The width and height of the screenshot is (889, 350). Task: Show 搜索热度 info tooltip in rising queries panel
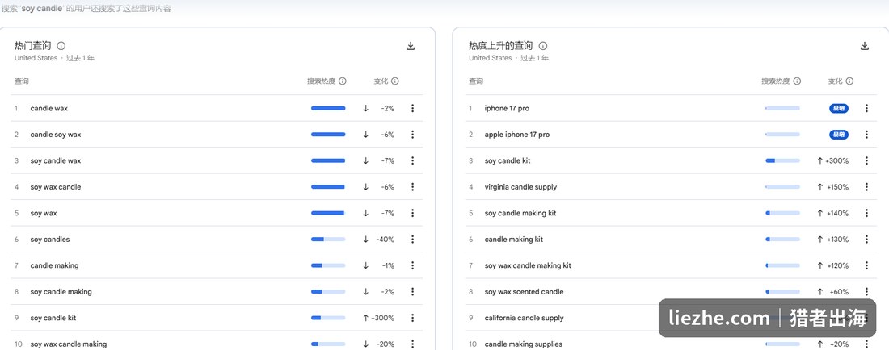pyautogui.click(x=797, y=81)
